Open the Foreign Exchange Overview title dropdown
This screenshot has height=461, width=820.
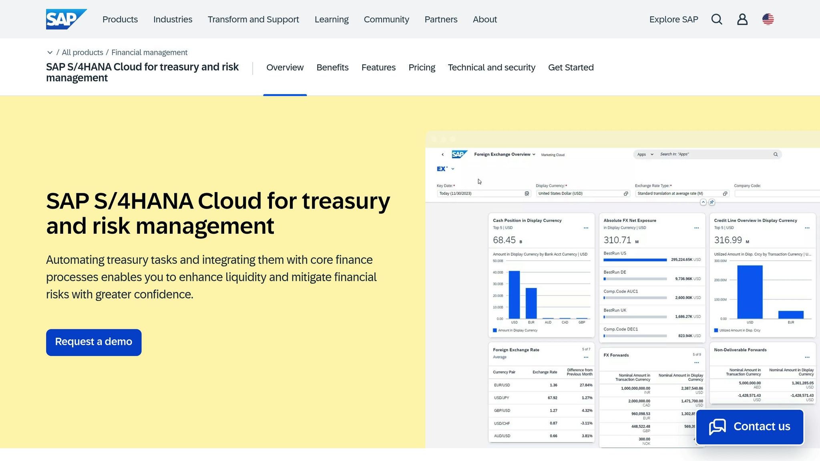pyautogui.click(x=534, y=154)
